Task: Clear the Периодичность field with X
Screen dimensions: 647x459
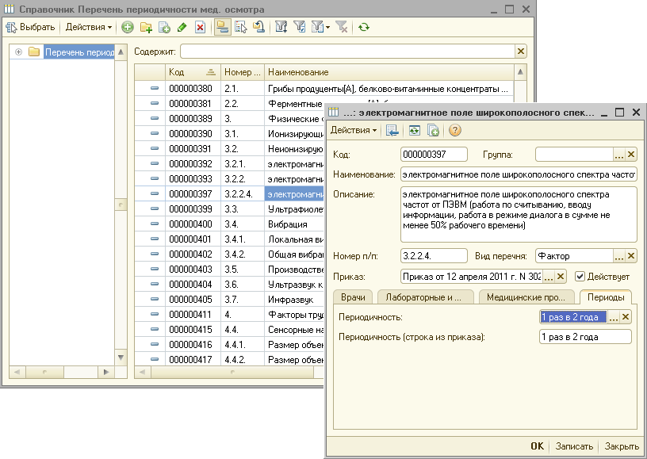Action: pos(626,317)
